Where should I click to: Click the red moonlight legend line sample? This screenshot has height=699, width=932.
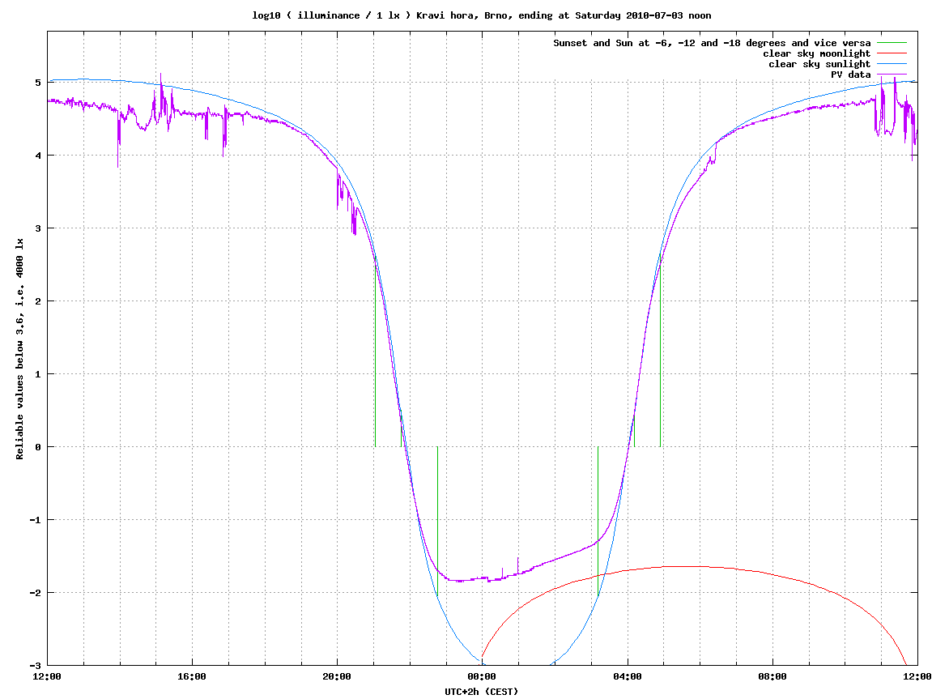coord(892,53)
